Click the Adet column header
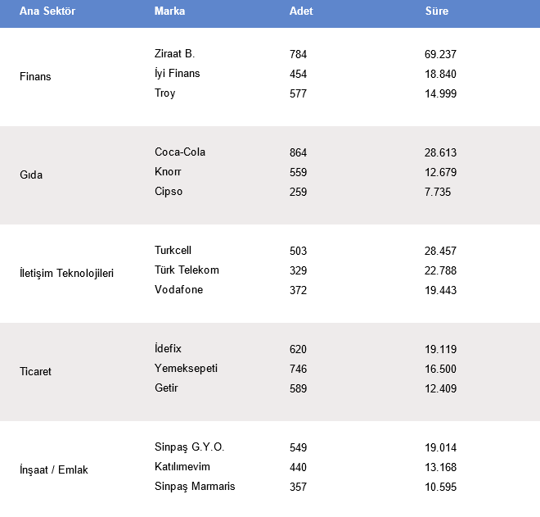 [x=301, y=11]
